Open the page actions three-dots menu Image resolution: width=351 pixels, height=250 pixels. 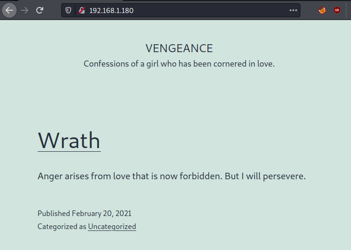tap(293, 10)
